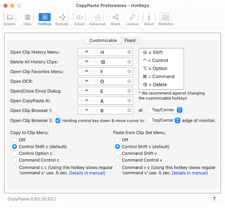Clear the Open OCR hotkey field
The height and width of the screenshot is (208, 225).
pyautogui.click(x=129, y=81)
